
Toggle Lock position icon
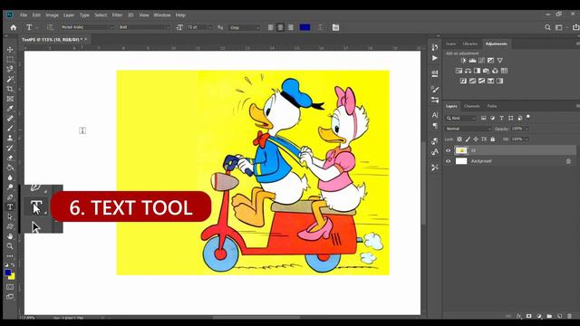coord(476,139)
